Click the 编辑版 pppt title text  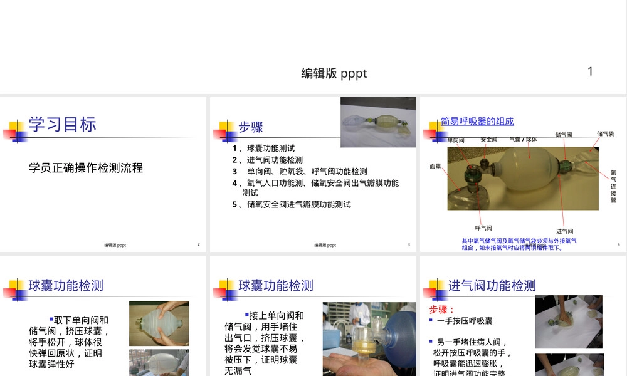(334, 73)
